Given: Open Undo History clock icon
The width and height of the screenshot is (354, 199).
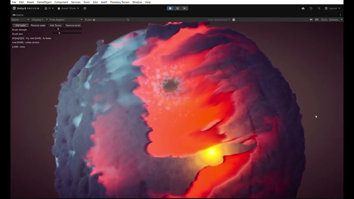Looking at the screenshot, I should (x=311, y=8).
